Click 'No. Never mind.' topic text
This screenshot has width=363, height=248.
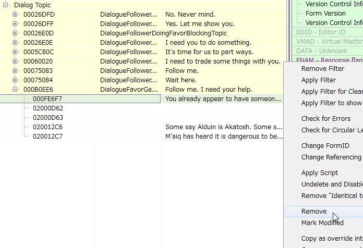[190, 15]
